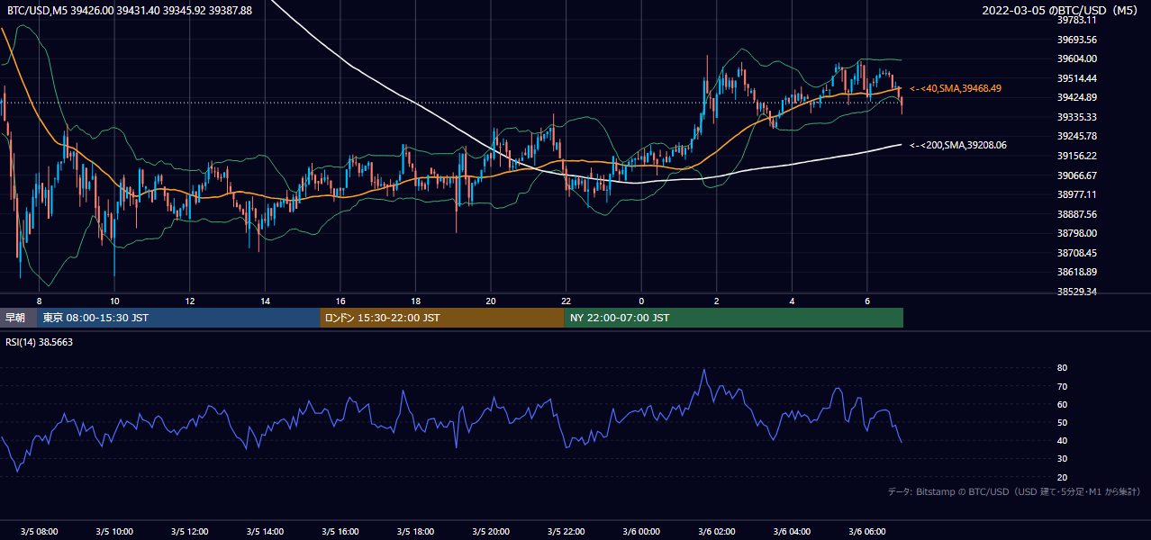Image resolution: width=1151 pixels, height=540 pixels.
Task: Click the bottom time label 3/6 04:00
Action: click(x=792, y=532)
